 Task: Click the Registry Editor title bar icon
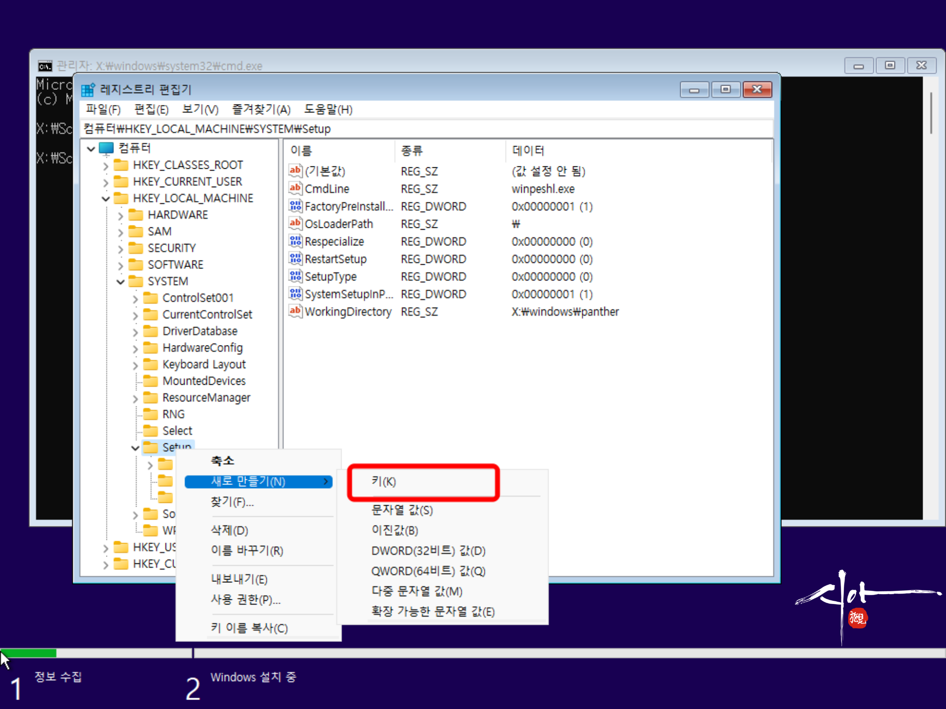coord(88,90)
